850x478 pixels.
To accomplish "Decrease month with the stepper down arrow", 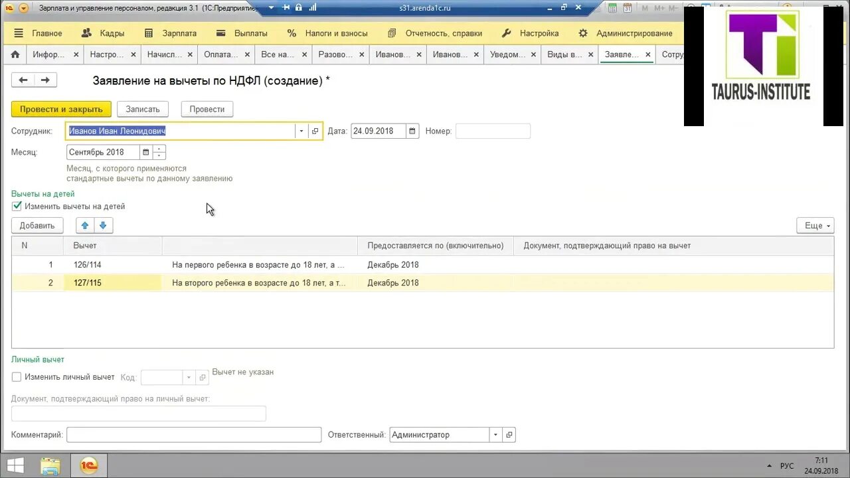I will pos(159,156).
